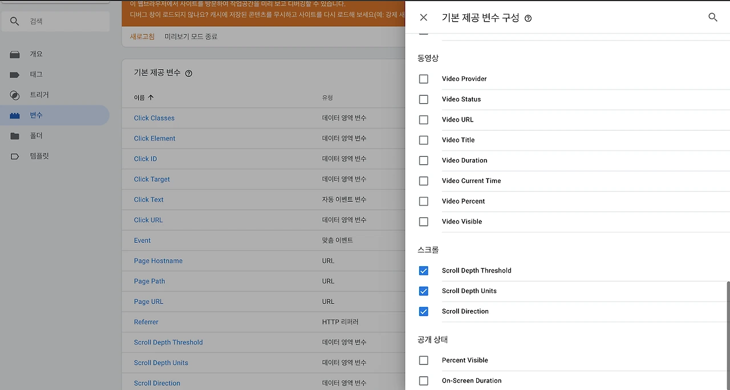Select the 태그 tag icon in the sidebar
Screen dimensions: 730x390
pyautogui.click(x=15, y=75)
